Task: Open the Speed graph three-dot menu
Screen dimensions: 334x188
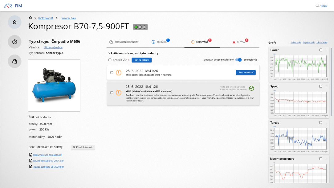Action: click(326, 86)
